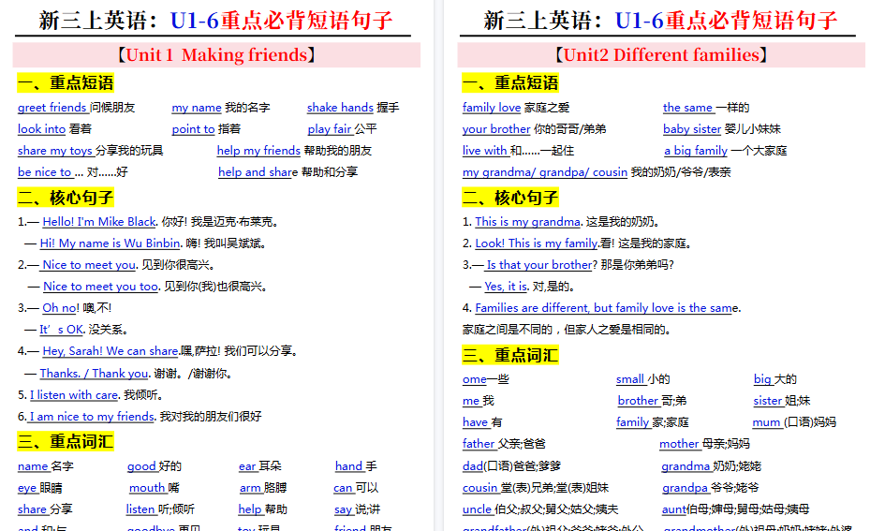The height and width of the screenshot is (531, 870).
Task: Click the vocabulary word 'can'
Action: [343, 488]
